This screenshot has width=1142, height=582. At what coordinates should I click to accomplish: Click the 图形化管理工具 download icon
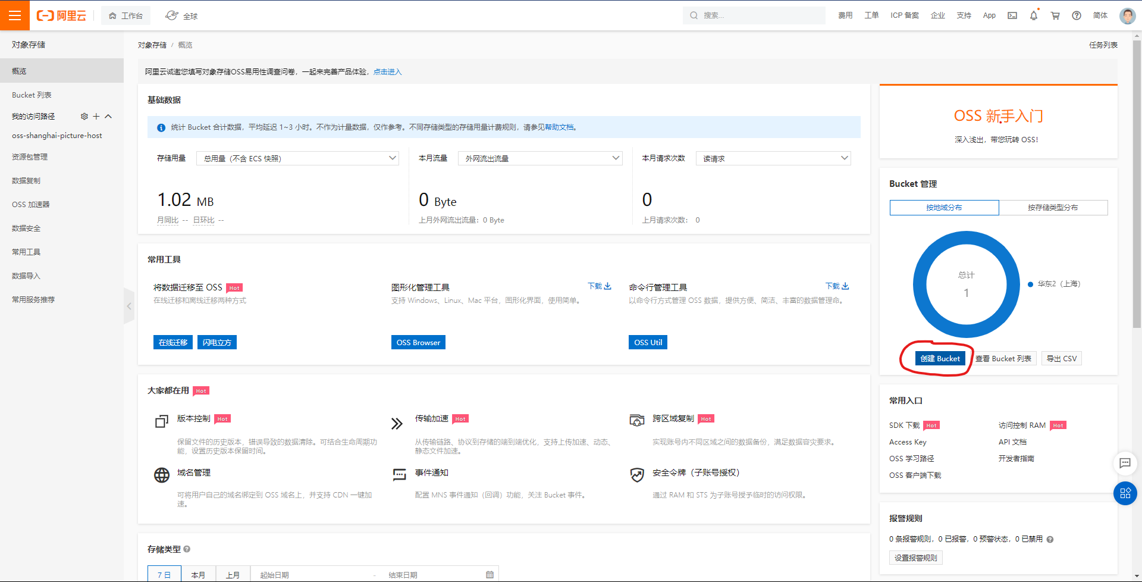click(x=607, y=286)
